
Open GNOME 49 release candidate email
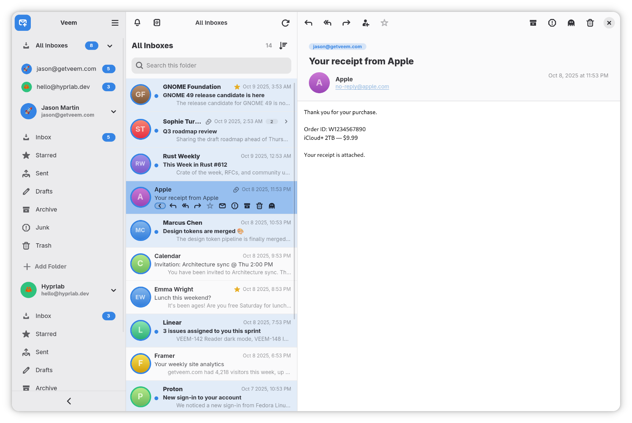(211, 95)
